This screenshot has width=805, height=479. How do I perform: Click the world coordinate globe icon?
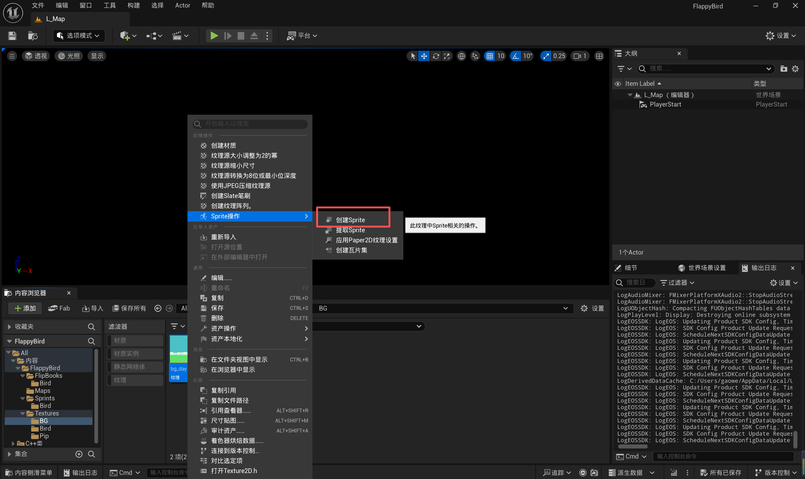pyautogui.click(x=461, y=56)
